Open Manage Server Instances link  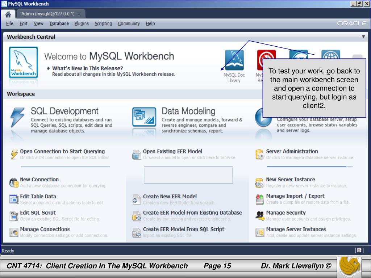click(296, 229)
